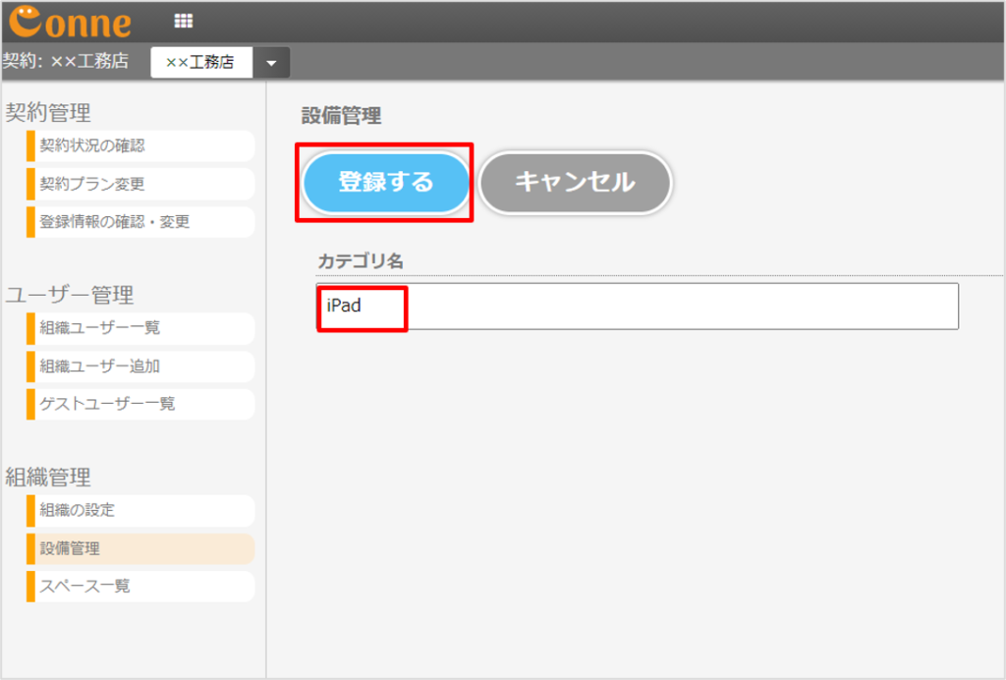This screenshot has height=680, width=1006.
Task: Open 組織の設定 in sidebar
Action: tap(140, 510)
